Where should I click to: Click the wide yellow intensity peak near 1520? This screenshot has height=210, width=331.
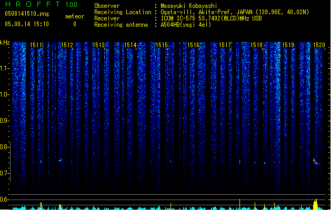[x=315, y=205]
